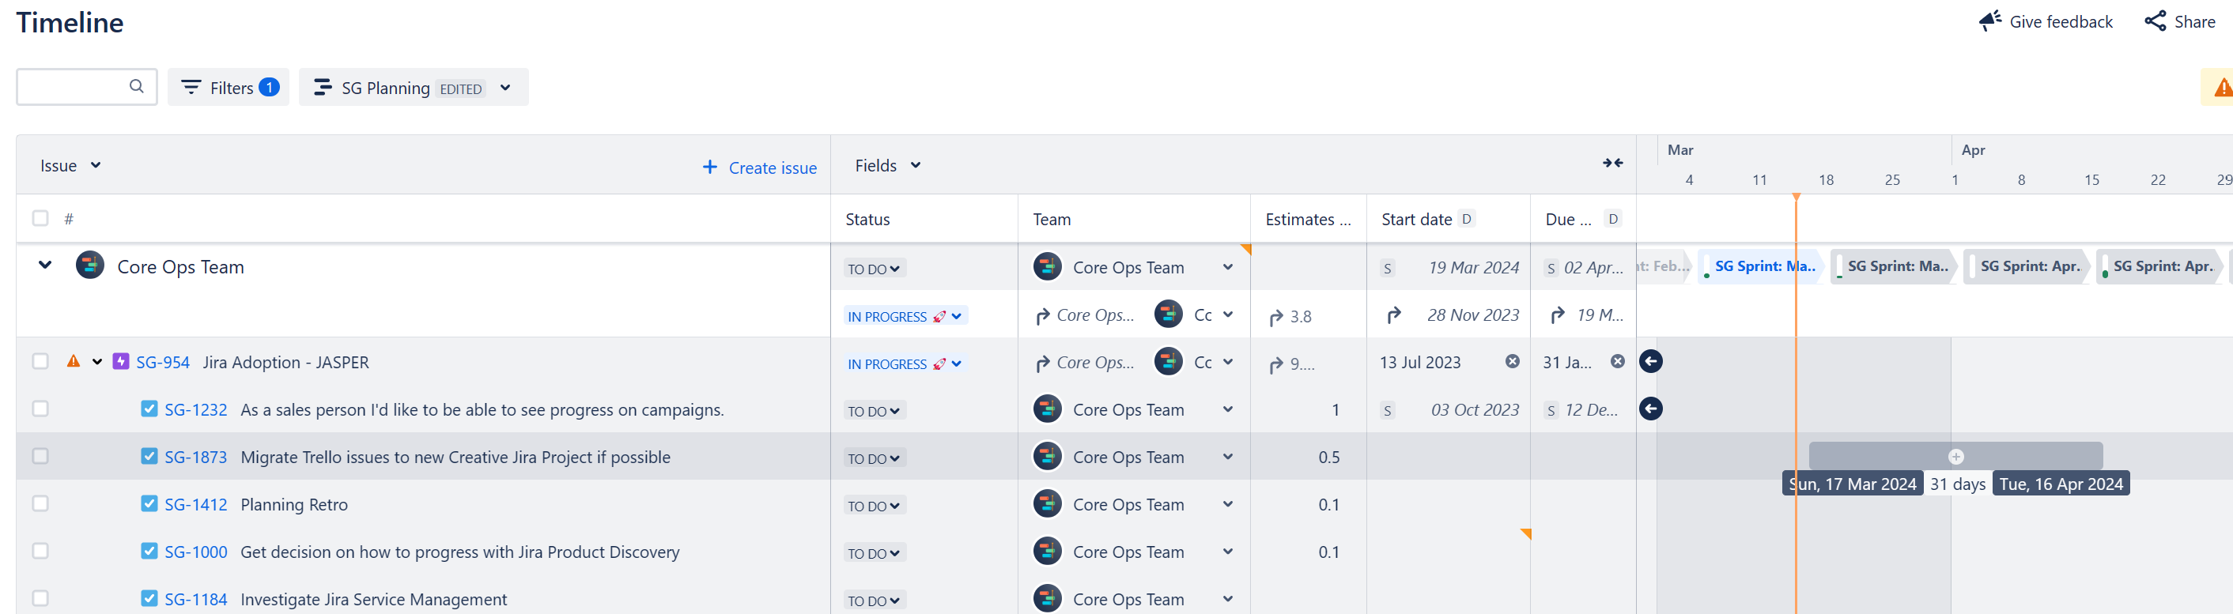The height and width of the screenshot is (614, 2233).
Task: Open issue link SG-1873
Action: coord(196,457)
